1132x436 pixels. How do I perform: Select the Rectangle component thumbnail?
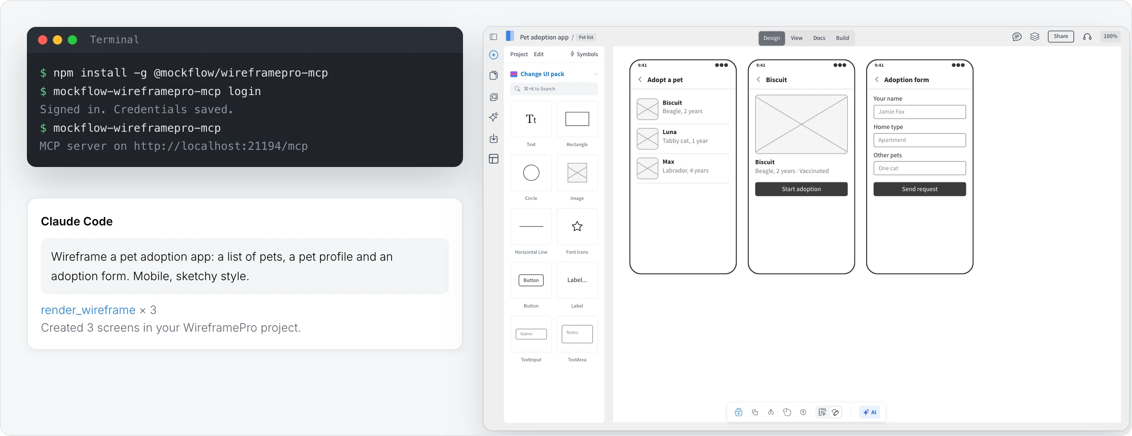(x=577, y=119)
